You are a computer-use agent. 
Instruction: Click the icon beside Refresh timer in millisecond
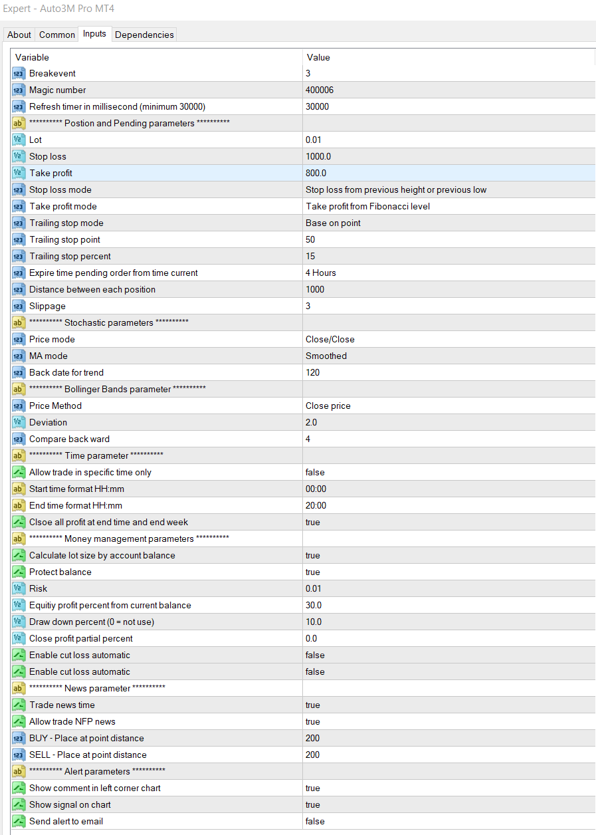[19, 106]
